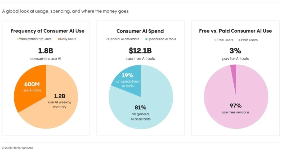Click the Free users legend swatch
The image size is (286, 151).
coord(215,40)
